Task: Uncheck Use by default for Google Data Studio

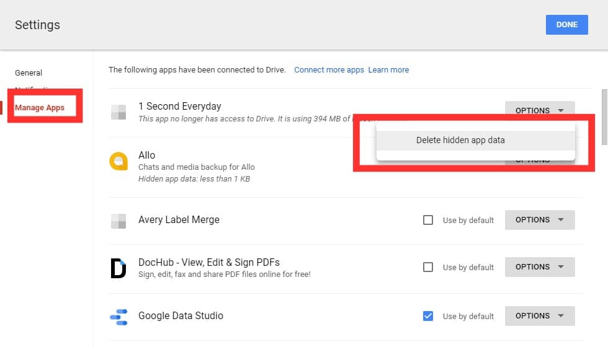Action: point(427,316)
